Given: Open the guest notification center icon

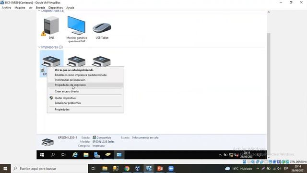Looking at the screenshot, I should (x=260, y=155).
